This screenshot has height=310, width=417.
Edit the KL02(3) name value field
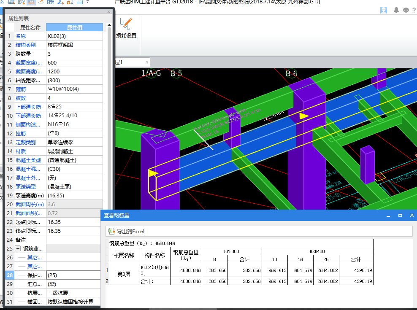74,36
